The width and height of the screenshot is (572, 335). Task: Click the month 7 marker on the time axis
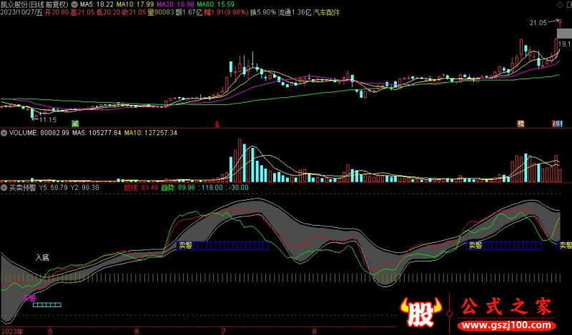(224, 331)
